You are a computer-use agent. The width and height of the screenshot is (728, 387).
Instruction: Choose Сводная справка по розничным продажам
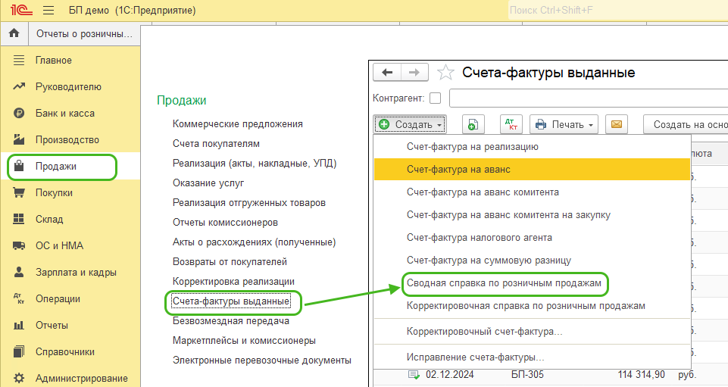click(504, 282)
